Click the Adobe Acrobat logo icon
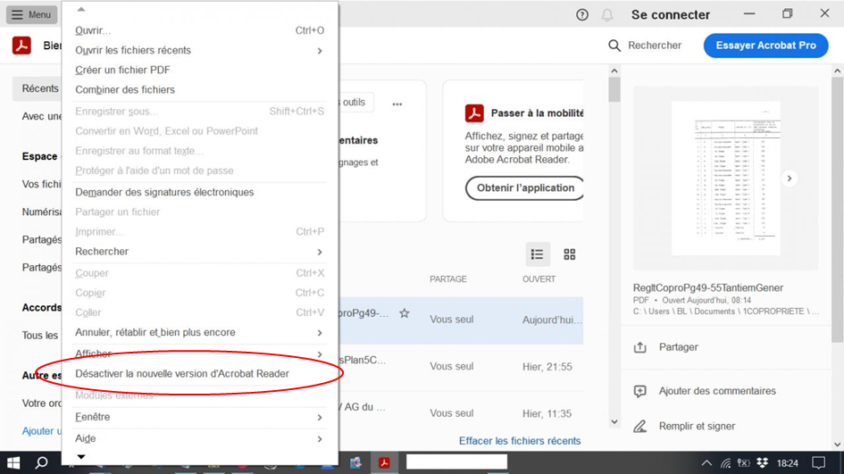844x474 pixels. pos(21,46)
